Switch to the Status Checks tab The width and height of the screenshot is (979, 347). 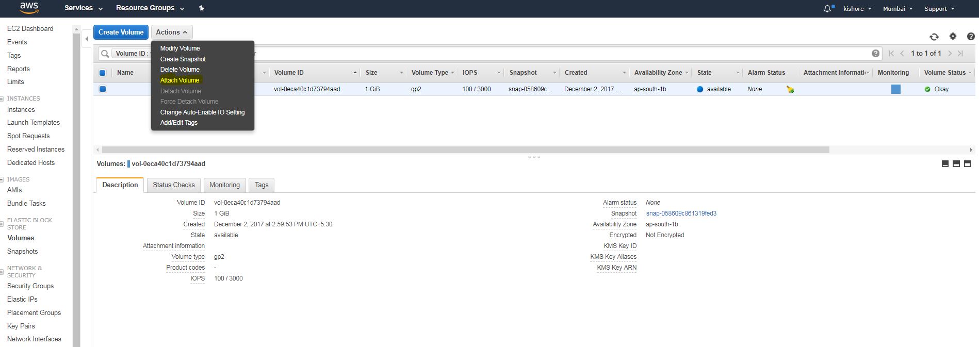click(173, 185)
